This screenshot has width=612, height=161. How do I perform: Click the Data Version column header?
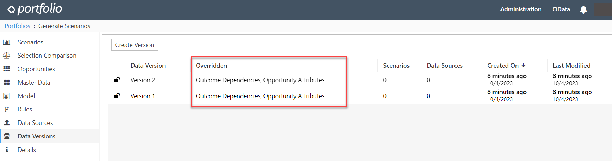(x=148, y=66)
